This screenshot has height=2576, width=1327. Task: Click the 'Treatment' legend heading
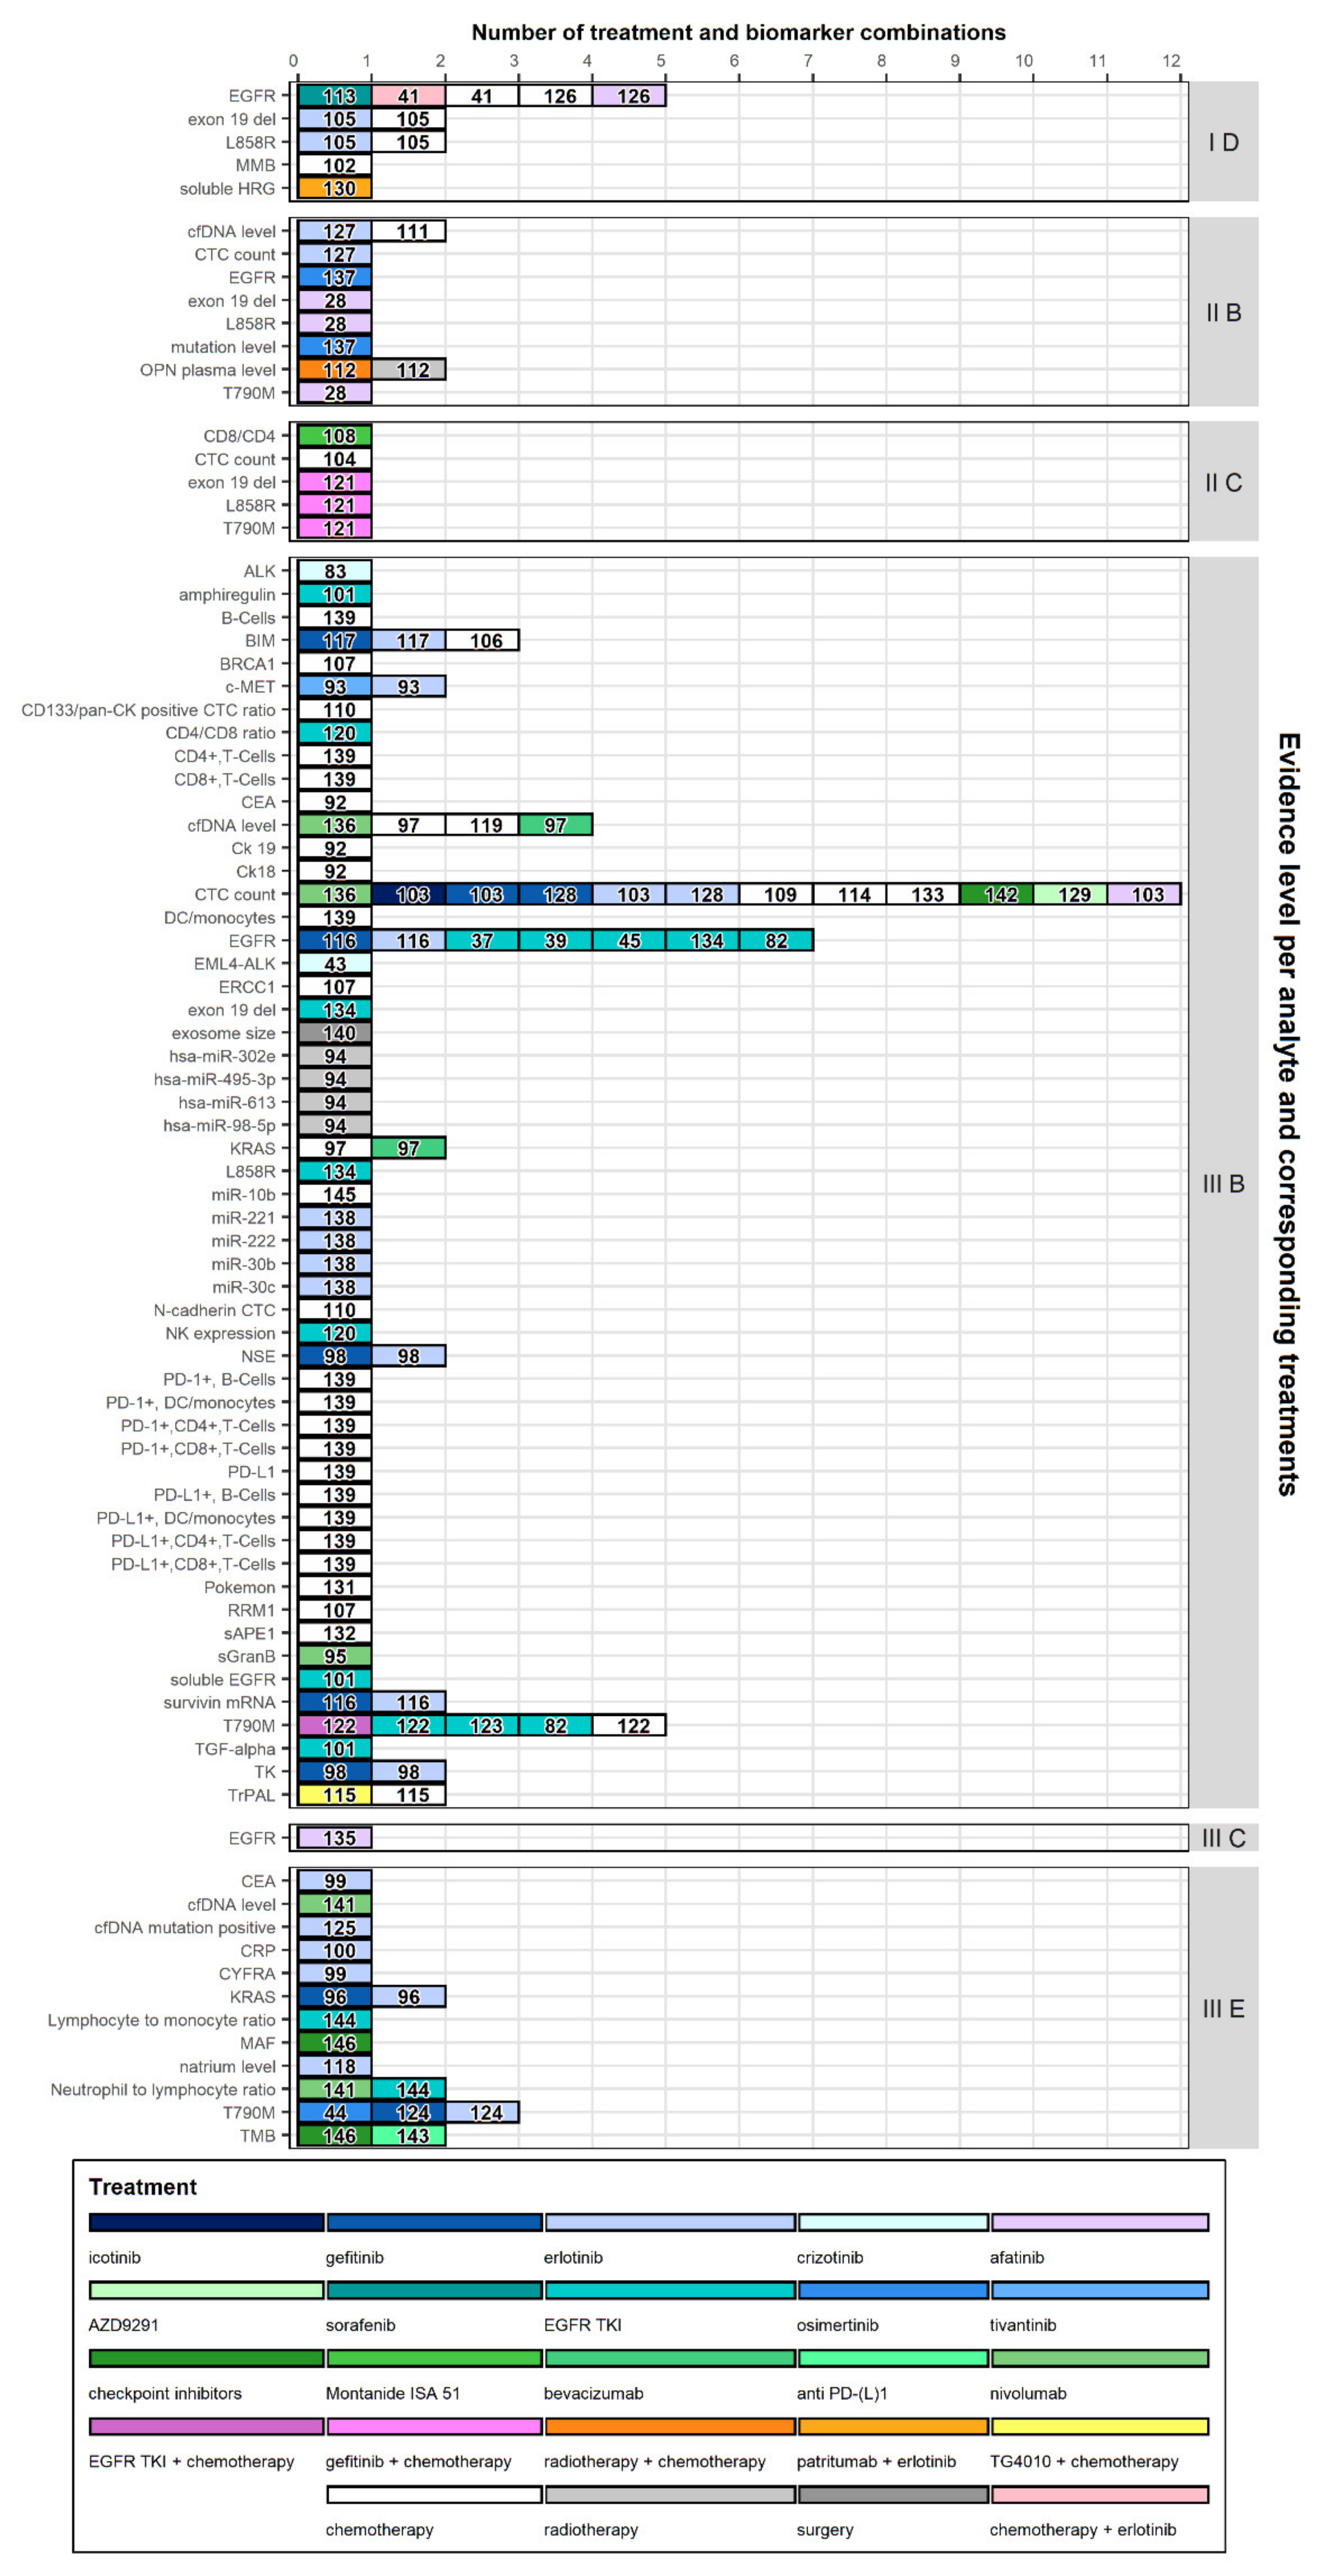pos(143,2187)
